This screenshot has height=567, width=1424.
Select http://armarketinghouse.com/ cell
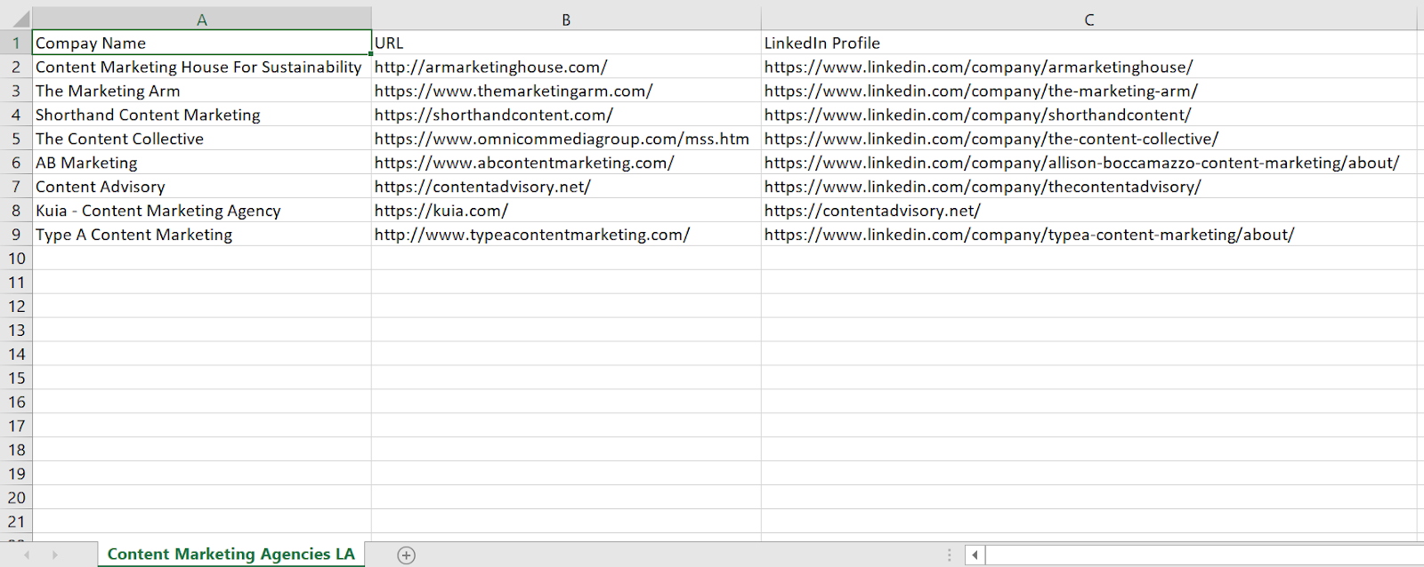click(x=566, y=67)
